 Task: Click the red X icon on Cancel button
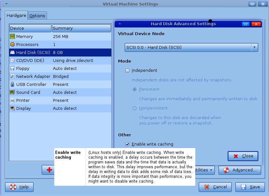pos(207,187)
